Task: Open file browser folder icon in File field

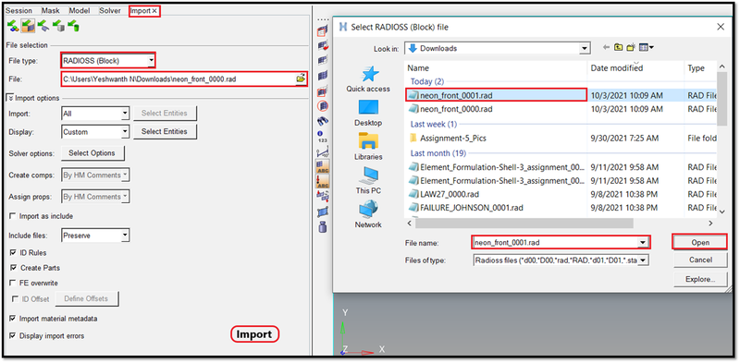Action: click(300, 79)
